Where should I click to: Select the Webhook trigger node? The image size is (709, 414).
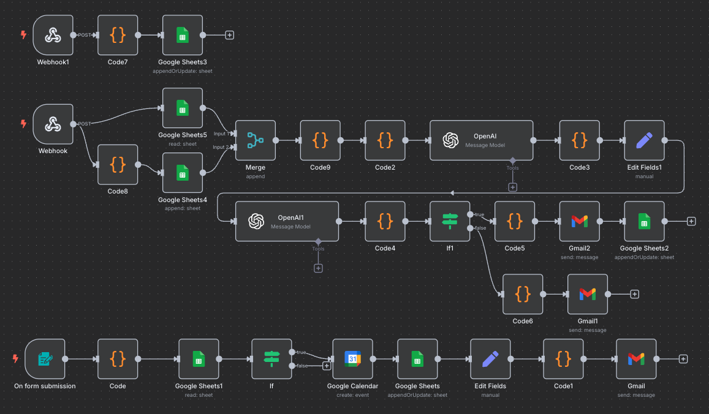point(53,124)
